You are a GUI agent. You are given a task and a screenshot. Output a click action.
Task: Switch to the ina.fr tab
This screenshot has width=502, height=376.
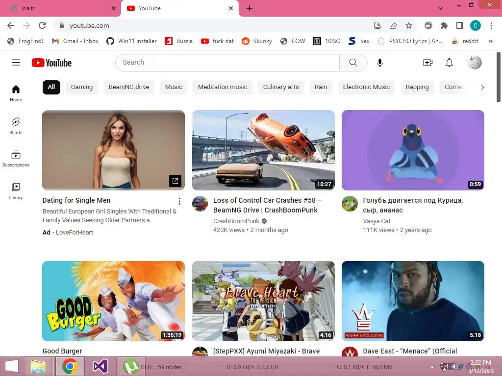pos(60,9)
